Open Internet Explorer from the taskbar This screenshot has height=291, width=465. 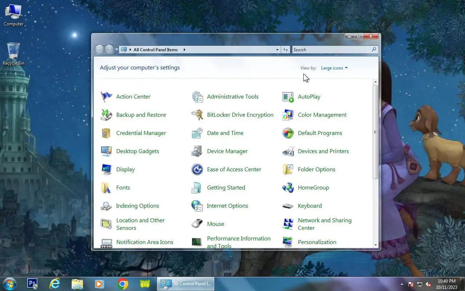pos(55,284)
